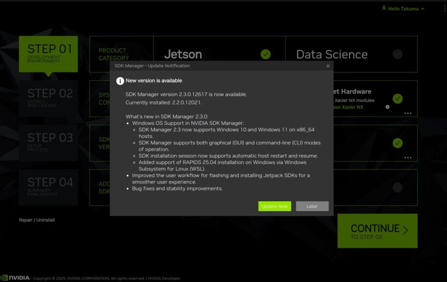The height and width of the screenshot is (282, 447).
Task: Click the line SDK Manager version 2.3.0.12617 is now available
Action: click(x=186, y=94)
